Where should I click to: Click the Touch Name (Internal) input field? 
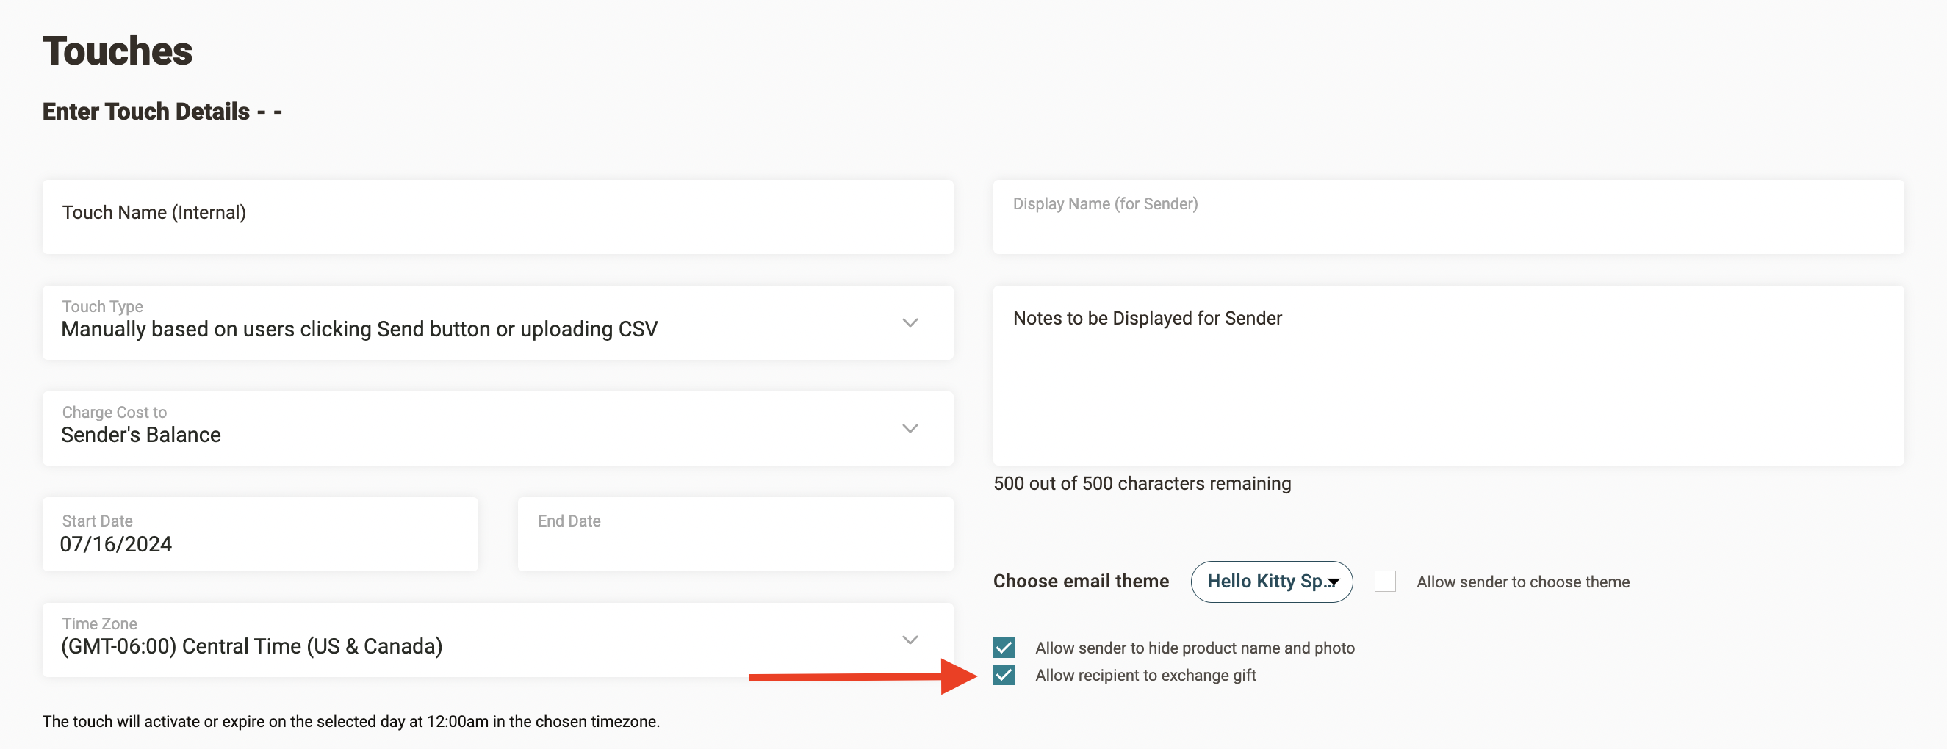pyautogui.click(x=497, y=217)
